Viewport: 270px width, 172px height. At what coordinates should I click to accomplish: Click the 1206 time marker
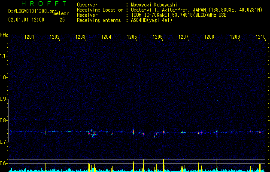158,37
